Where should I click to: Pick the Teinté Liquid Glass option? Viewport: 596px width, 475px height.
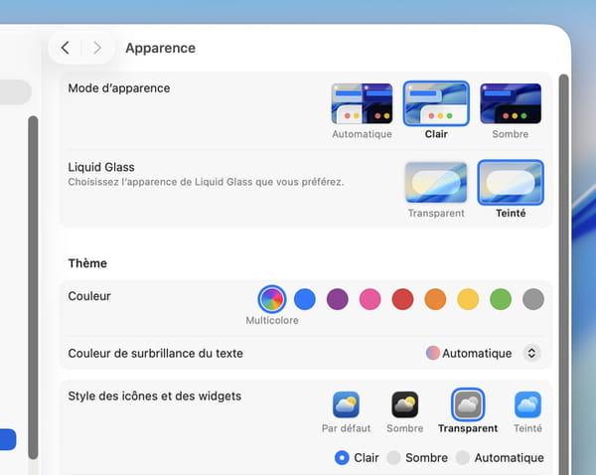511,183
